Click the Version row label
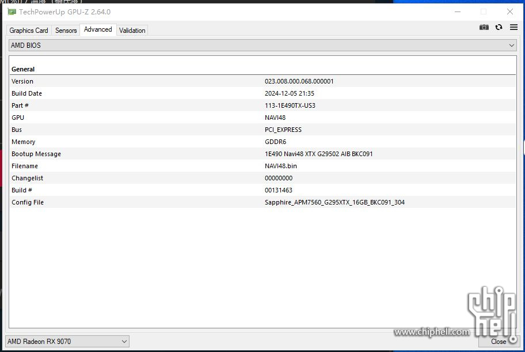 (x=22, y=81)
